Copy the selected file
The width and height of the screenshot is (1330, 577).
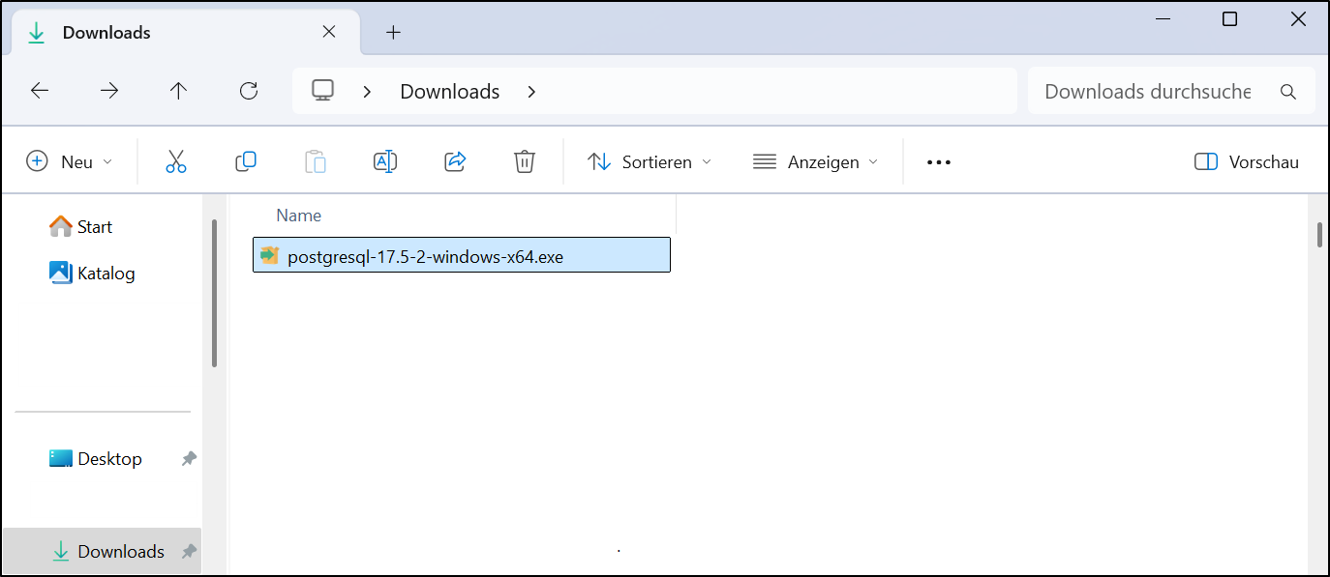click(246, 161)
